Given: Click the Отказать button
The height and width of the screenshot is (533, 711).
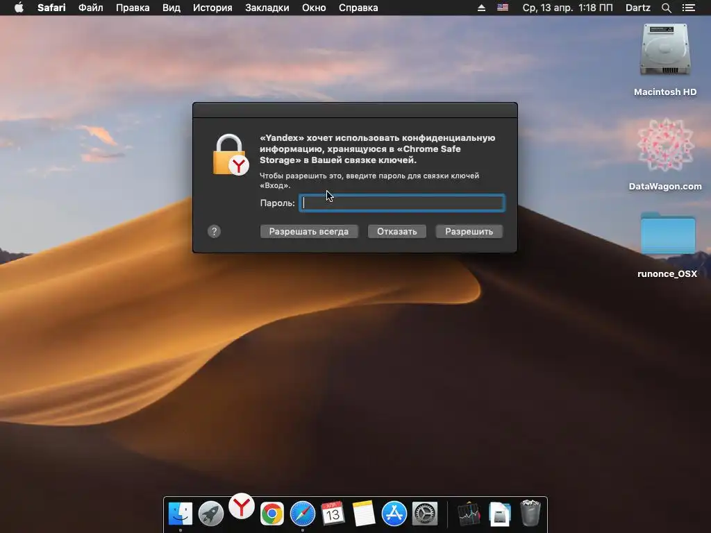Looking at the screenshot, I should pos(396,232).
